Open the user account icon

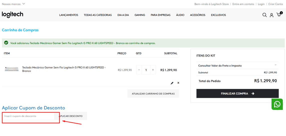tap(272, 15)
